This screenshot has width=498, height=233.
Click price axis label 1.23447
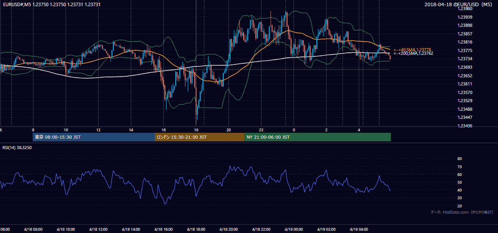[x=464, y=117]
